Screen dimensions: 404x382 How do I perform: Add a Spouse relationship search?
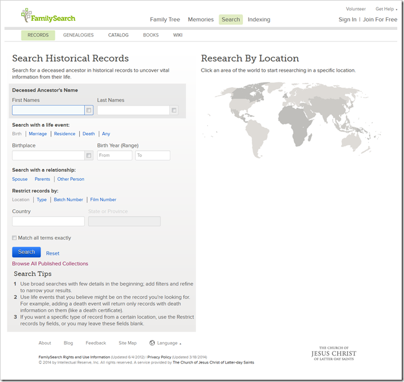click(x=20, y=179)
